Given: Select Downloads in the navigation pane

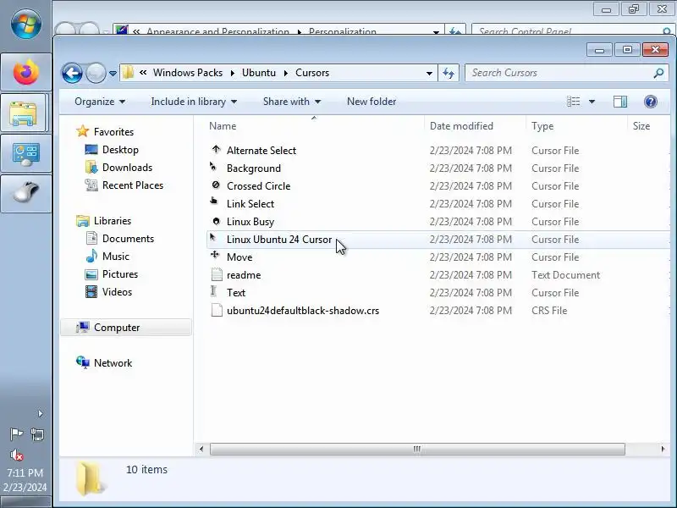Looking at the screenshot, I should click(128, 168).
